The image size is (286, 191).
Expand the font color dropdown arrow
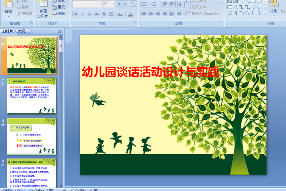(x=135, y=14)
